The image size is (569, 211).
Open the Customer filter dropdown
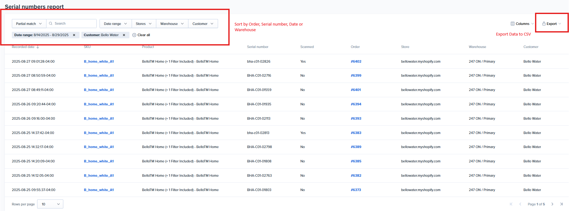pos(203,24)
